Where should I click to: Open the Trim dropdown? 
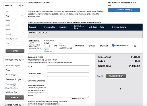click(14, 43)
